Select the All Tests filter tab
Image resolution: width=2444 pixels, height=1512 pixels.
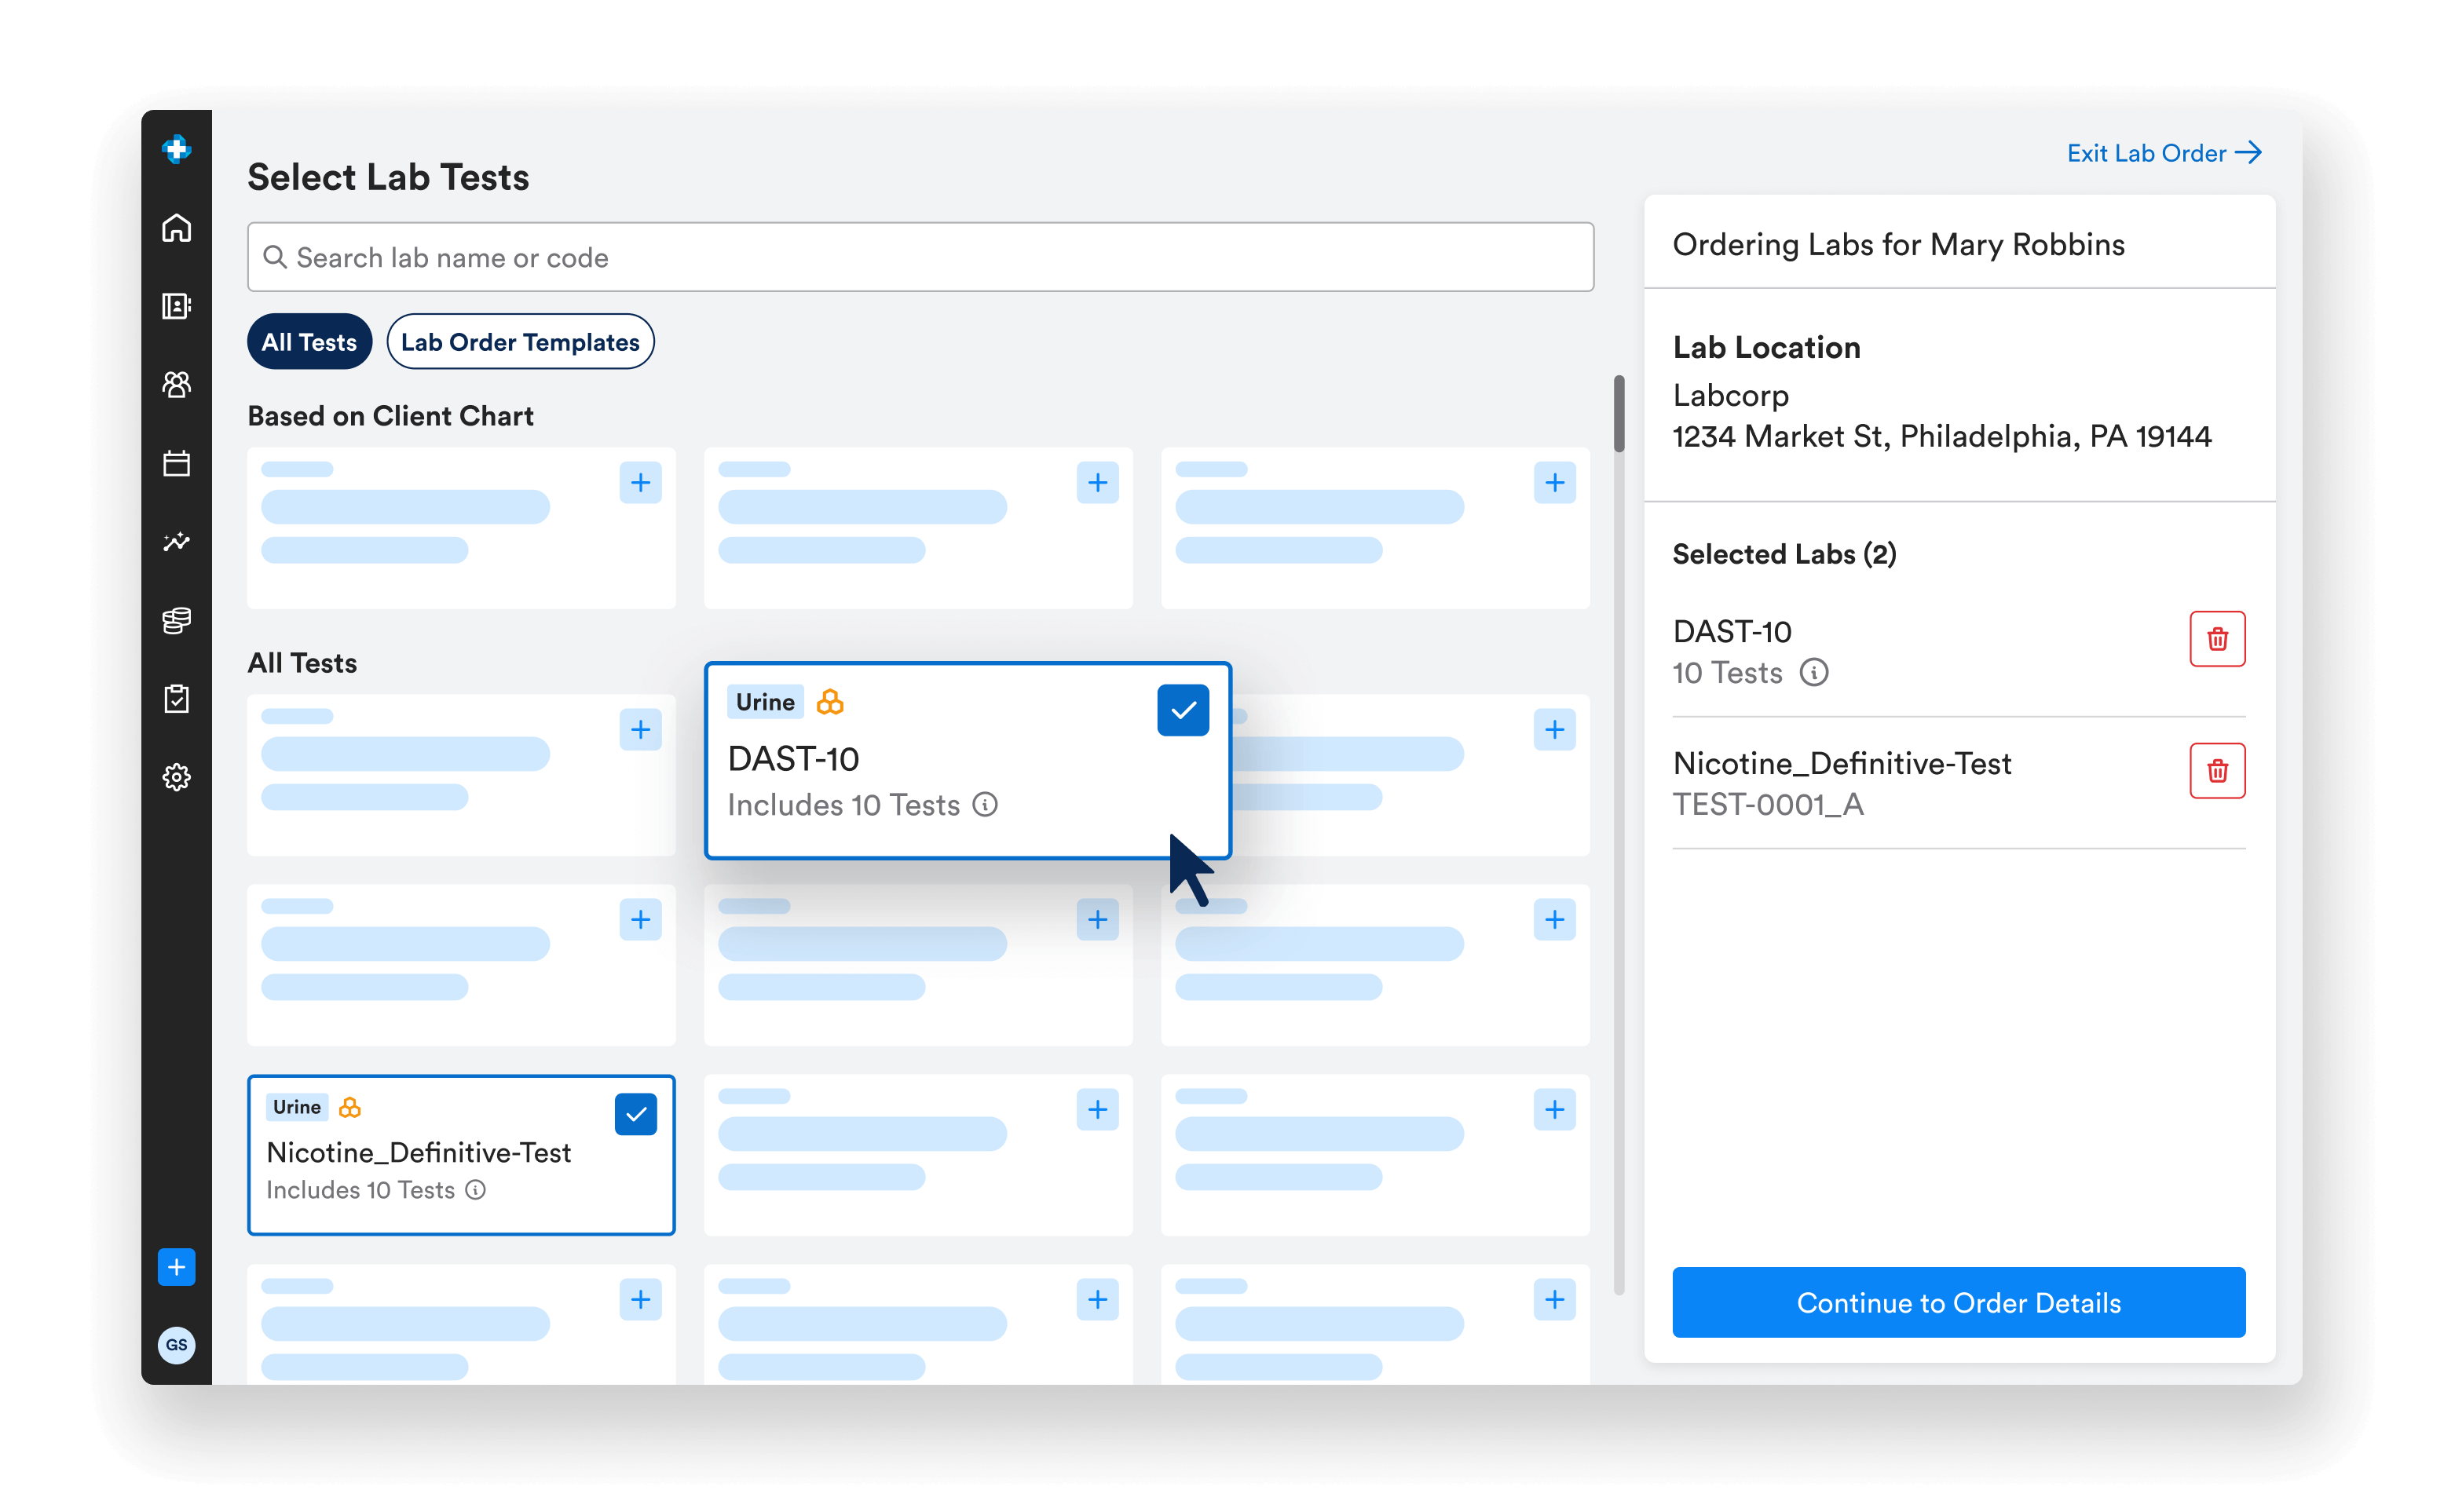[309, 342]
